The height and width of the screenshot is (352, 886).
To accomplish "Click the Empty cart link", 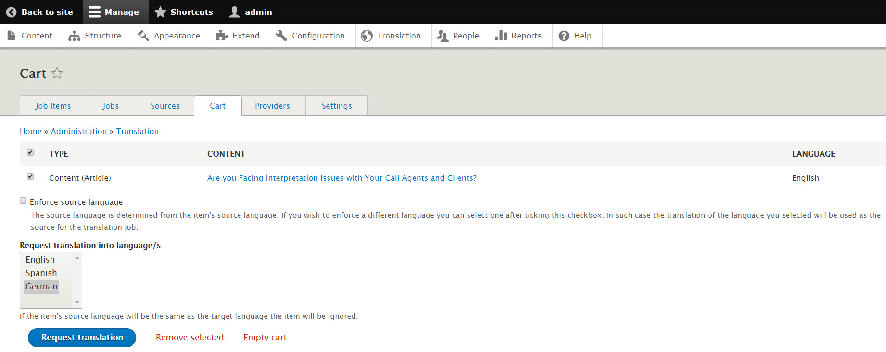I will [x=265, y=338].
